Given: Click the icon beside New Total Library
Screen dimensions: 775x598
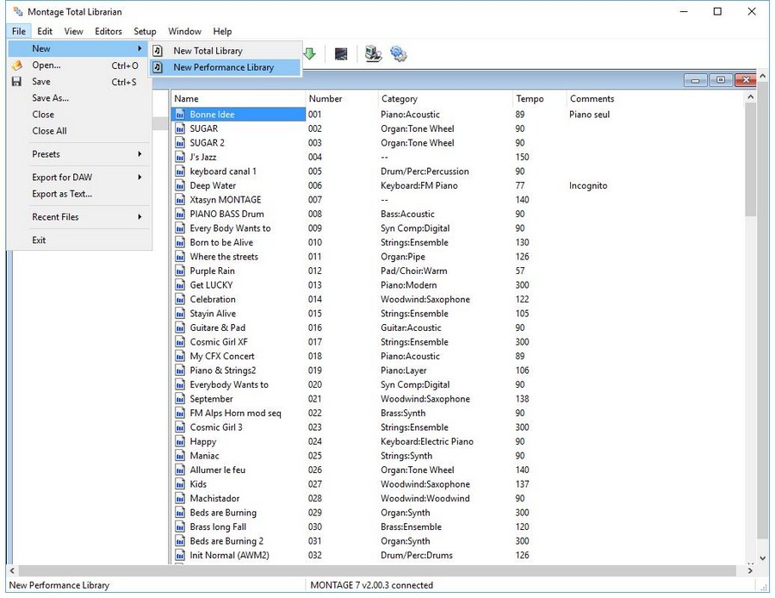Looking at the screenshot, I should 158,51.
